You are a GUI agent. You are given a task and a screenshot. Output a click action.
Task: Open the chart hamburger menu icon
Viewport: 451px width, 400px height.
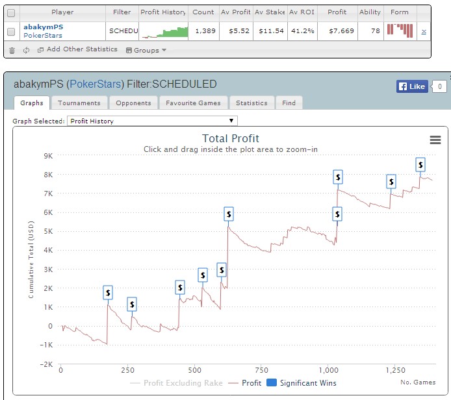tap(435, 140)
